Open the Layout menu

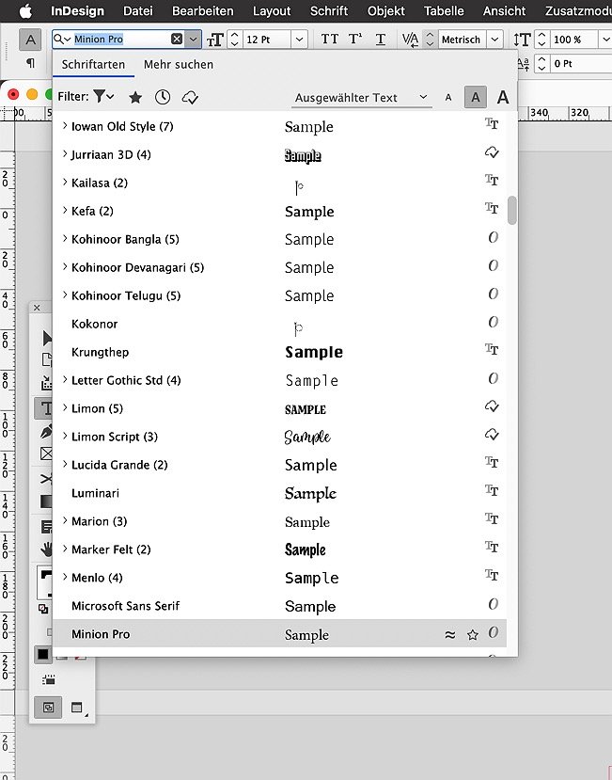coord(272,10)
